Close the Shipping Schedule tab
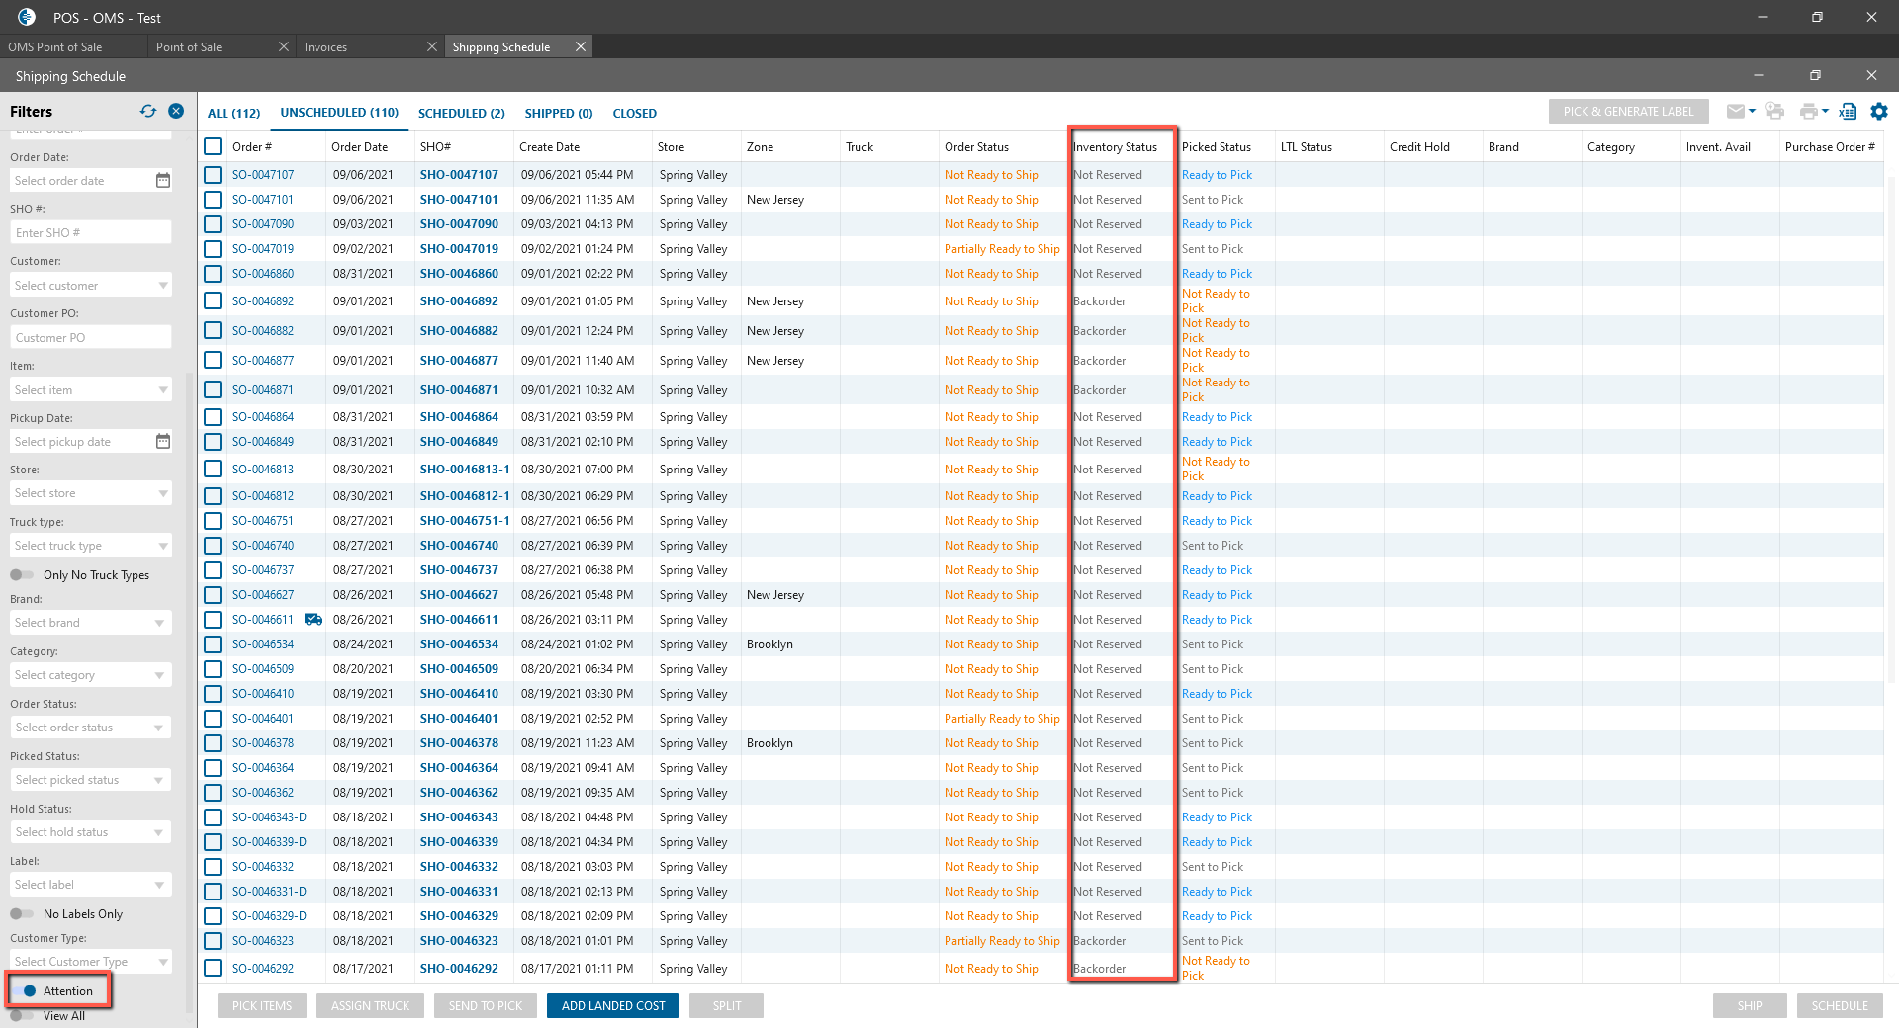Screen dimensions: 1899x1028 (581, 46)
